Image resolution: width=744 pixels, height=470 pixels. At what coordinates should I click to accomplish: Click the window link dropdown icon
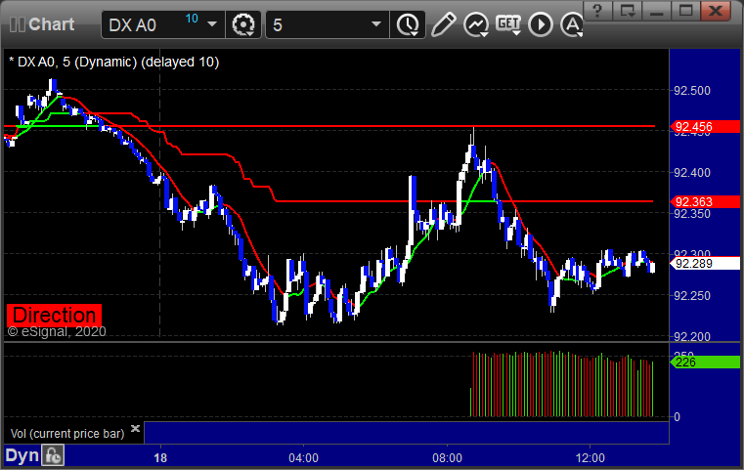[x=627, y=11]
